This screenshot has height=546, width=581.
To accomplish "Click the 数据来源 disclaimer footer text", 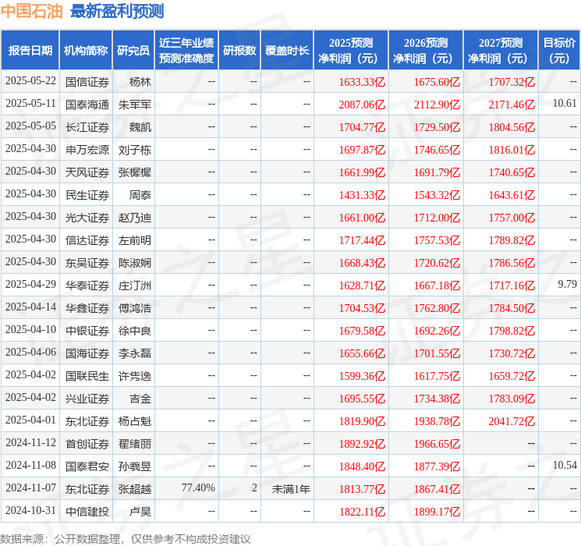I will (x=126, y=538).
